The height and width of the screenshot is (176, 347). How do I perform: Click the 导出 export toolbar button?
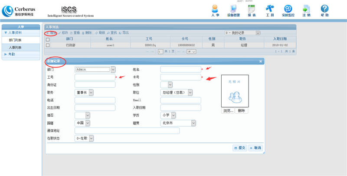[x=124, y=33]
